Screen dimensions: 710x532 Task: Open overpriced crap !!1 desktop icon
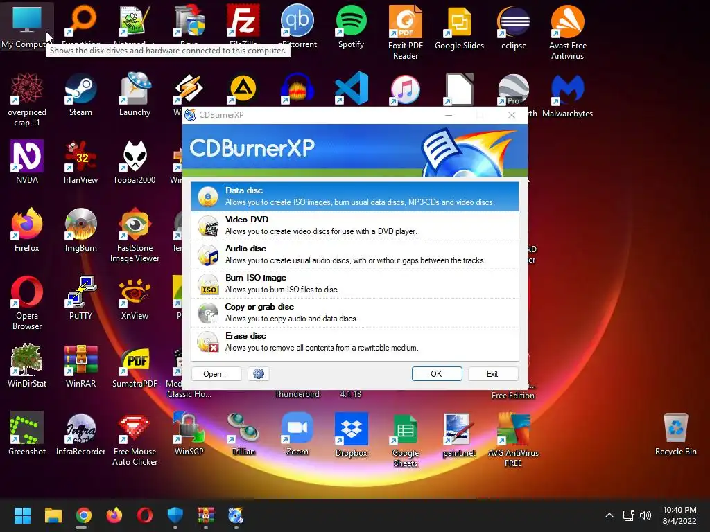(27, 100)
